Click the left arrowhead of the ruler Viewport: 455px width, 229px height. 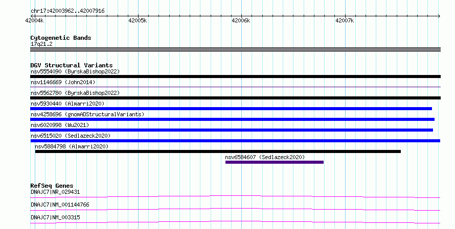pyautogui.click(x=32, y=16)
